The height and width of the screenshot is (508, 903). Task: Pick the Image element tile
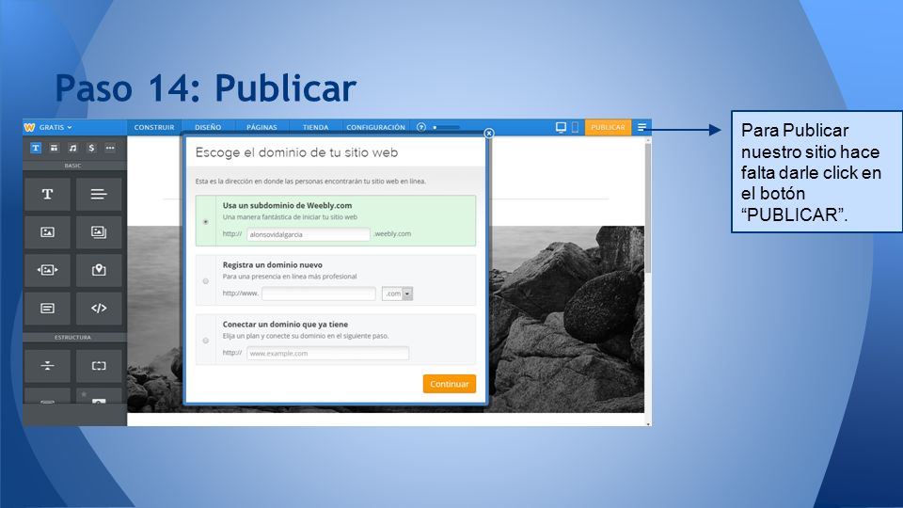click(x=48, y=232)
